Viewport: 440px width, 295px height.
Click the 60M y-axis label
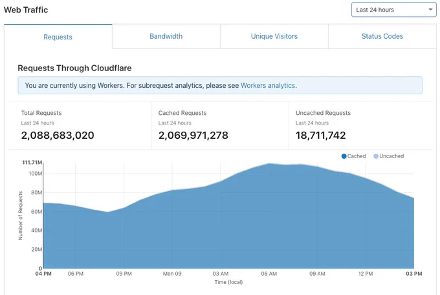pyautogui.click(x=36, y=212)
